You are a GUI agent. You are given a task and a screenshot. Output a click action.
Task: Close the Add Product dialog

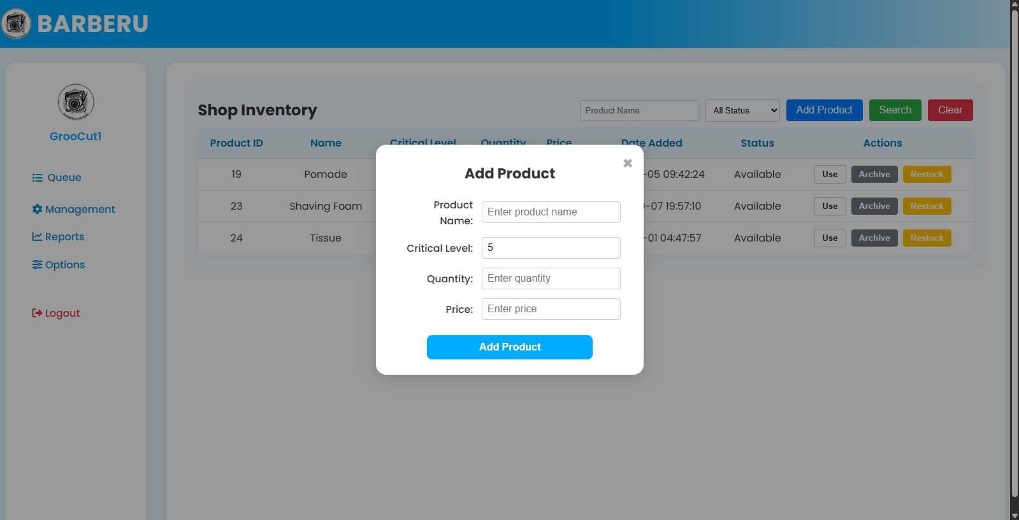tap(628, 163)
